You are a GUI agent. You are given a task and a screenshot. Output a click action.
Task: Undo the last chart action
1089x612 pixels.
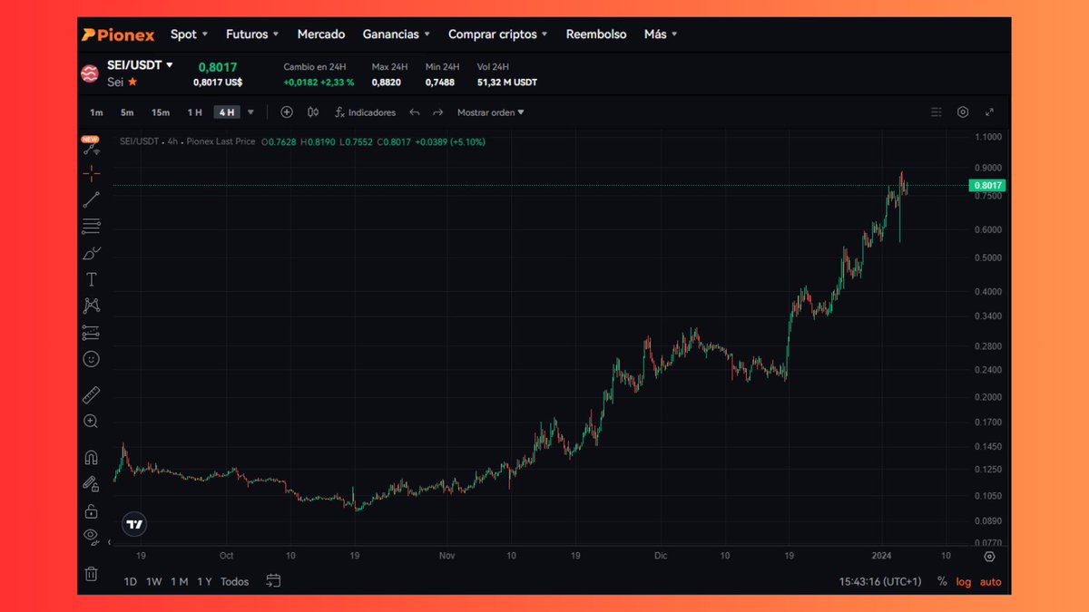coord(415,112)
